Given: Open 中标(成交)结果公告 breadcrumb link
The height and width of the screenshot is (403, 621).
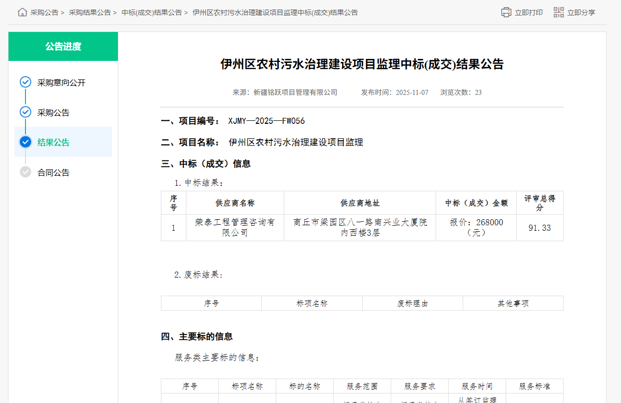Looking at the screenshot, I should click(x=152, y=12).
